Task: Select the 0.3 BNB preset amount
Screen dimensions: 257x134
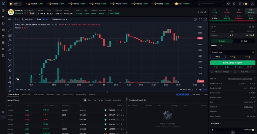Action: coord(233,57)
